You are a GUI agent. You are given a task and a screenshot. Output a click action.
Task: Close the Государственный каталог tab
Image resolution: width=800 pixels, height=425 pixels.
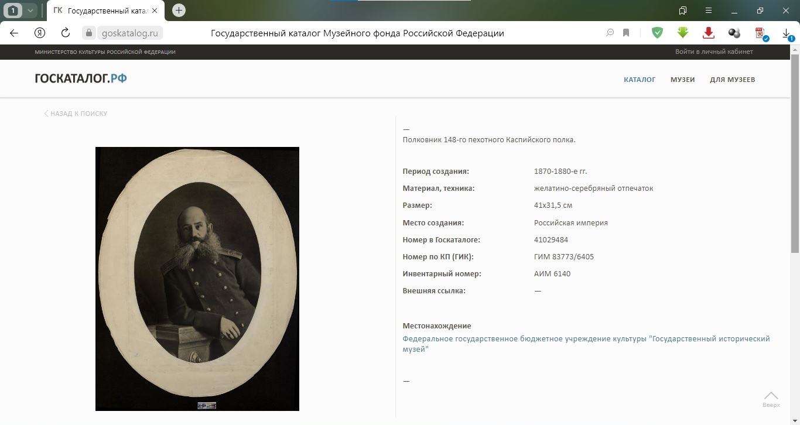click(155, 11)
